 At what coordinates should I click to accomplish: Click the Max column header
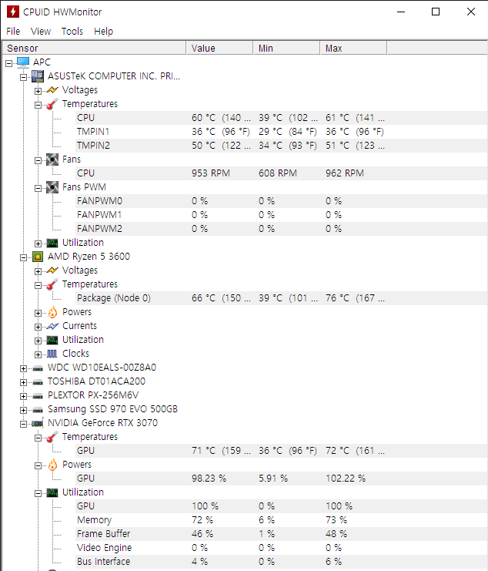click(x=353, y=48)
